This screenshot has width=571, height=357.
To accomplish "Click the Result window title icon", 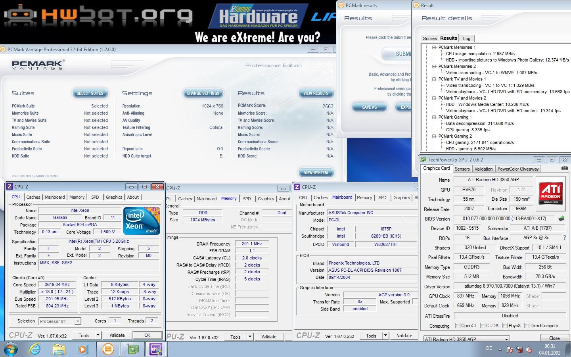I will coord(416,5).
